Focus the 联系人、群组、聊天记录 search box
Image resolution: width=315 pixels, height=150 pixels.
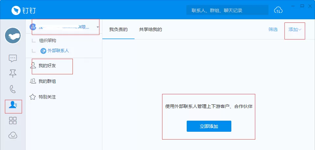click(227, 10)
